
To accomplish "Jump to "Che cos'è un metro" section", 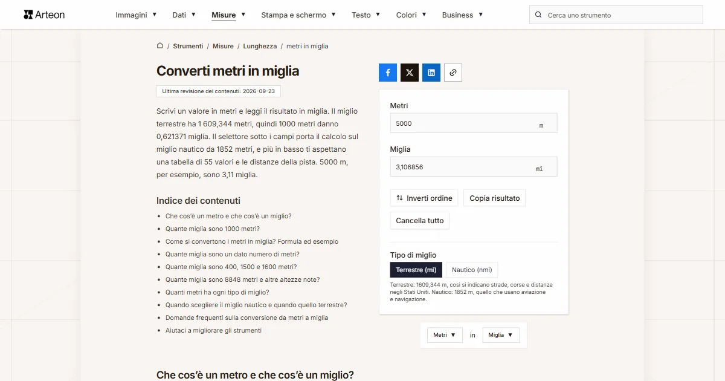I will (x=228, y=216).
